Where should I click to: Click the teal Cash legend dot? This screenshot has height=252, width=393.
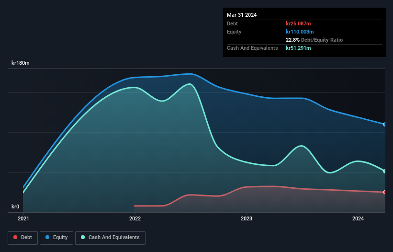pos(83,237)
